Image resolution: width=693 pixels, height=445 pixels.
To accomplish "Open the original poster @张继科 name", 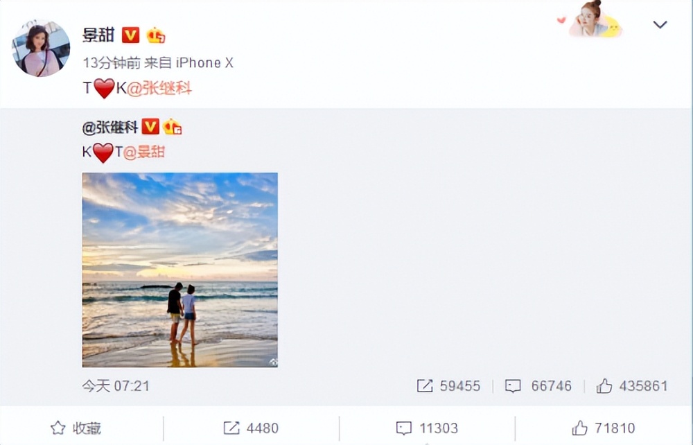I will (110, 128).
